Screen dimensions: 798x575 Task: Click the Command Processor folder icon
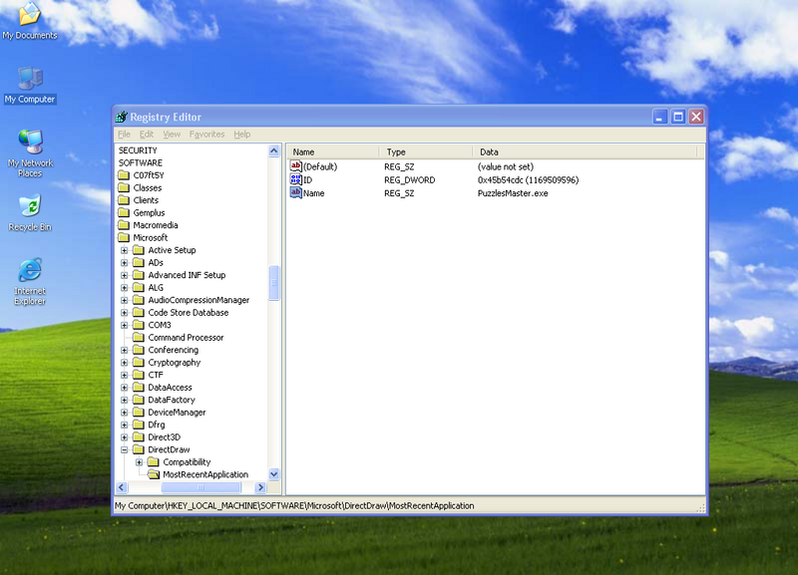pos(139,337)
